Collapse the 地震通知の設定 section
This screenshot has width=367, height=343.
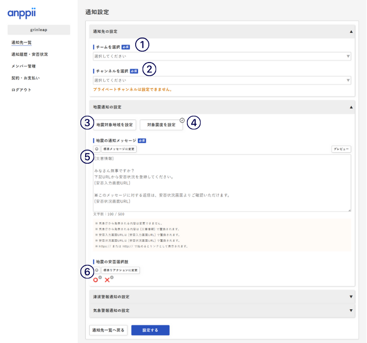(x=351, y=107)
